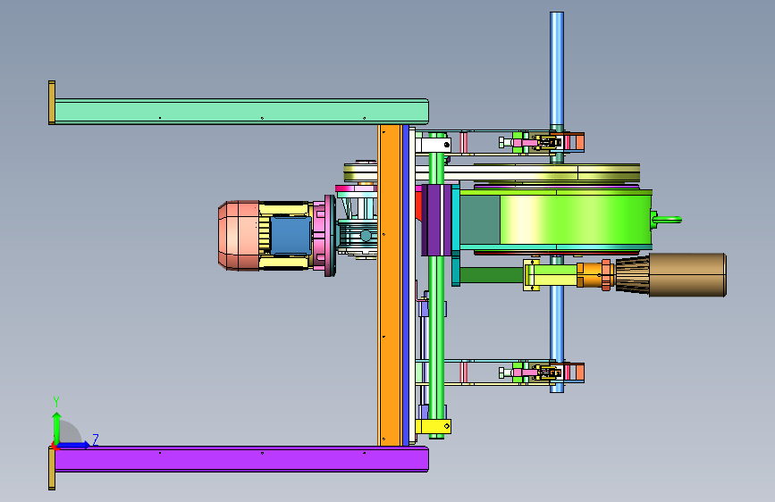775x502 pixels.
Task: Pick the gold end plate on green beam
Action: [52, 103]
